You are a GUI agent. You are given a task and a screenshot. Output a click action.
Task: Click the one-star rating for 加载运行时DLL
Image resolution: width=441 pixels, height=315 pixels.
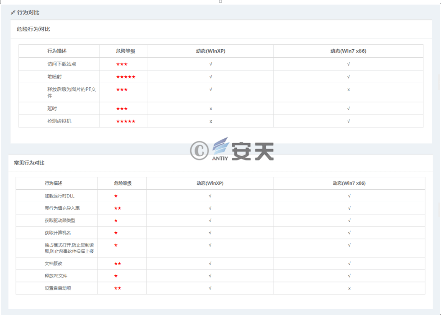tap(116, 196)
